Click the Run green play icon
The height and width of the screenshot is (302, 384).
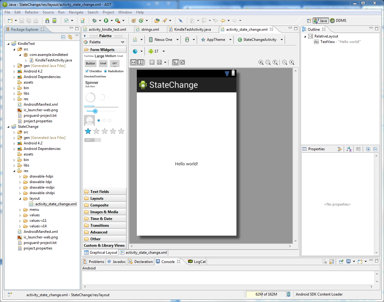[106, 21]
